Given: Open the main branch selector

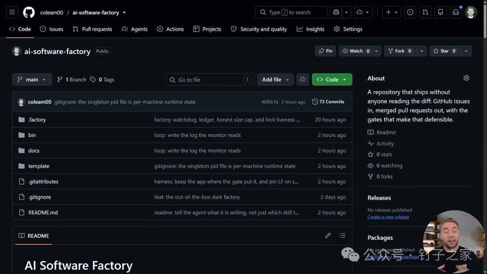Looking at the screenshot, I should (x=32, y=79).
